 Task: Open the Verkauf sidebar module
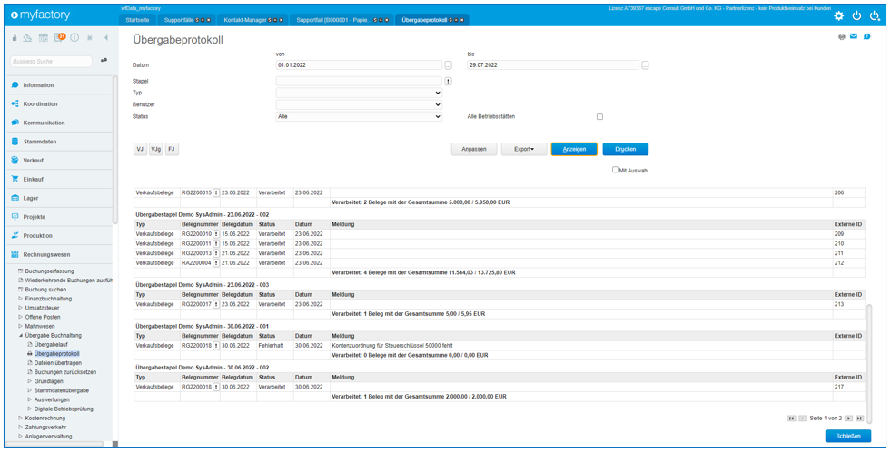[x=58, y=160]
